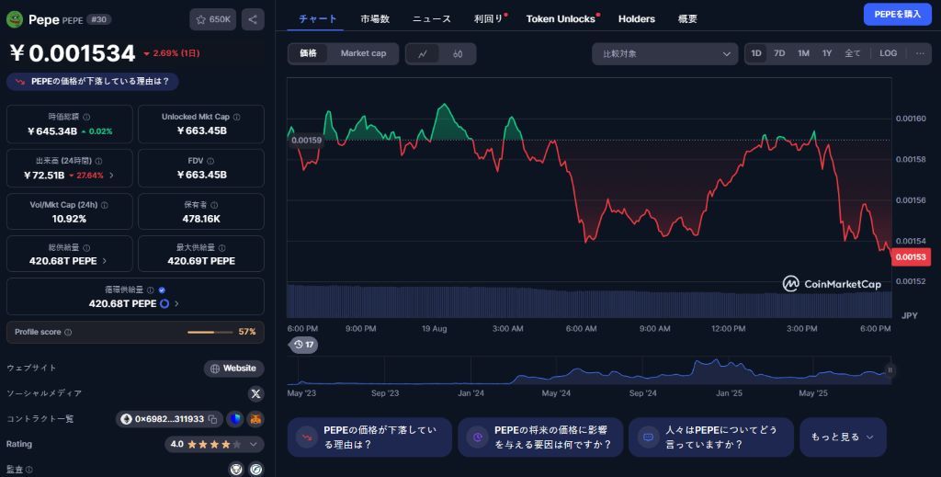Screen dimensions: 941x477
Task: Select the 全て time range
Action: (853, 53)
